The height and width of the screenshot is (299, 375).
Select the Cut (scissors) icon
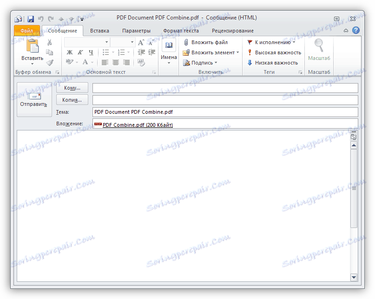coord(50,43)
